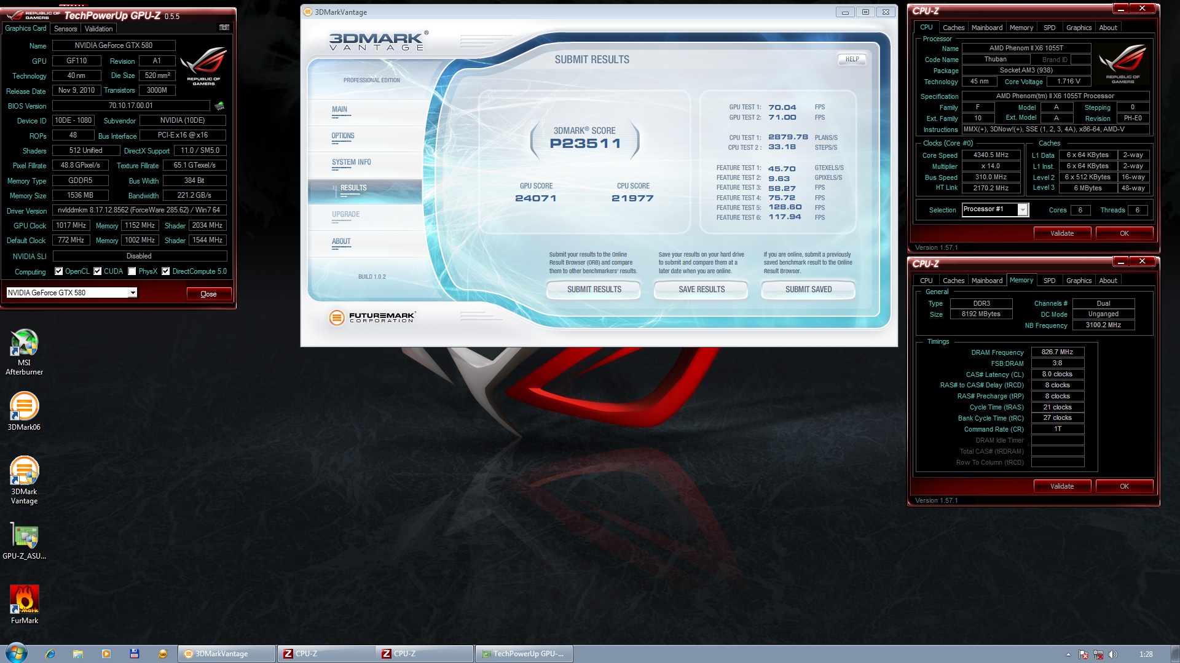Toggle the PhysX checkbox
Image resolution: width=1180 pixels, height=663 pixels.
click(x=132, y=271)
